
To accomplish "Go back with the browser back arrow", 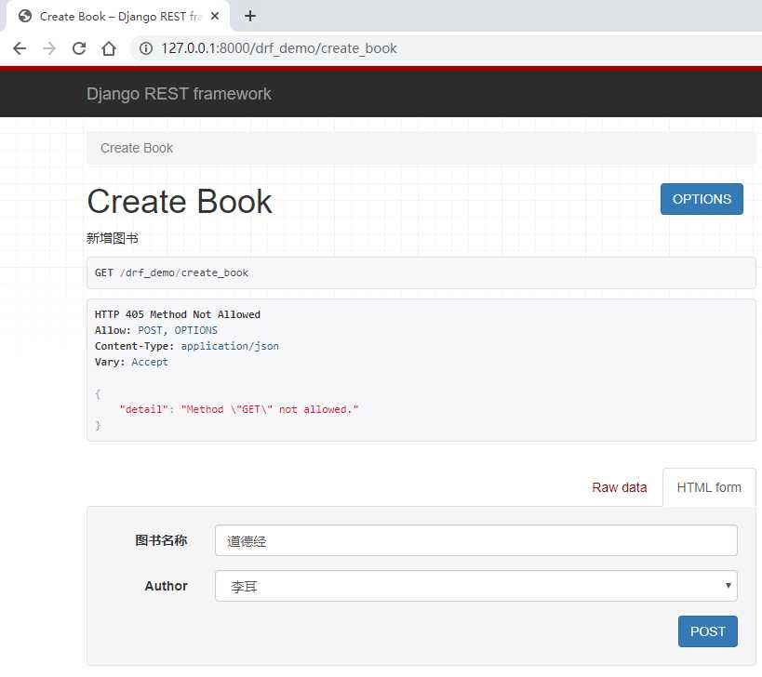I will pos(20,48).
